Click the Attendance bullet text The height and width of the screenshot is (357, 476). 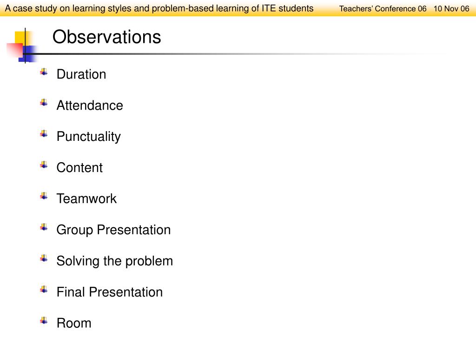point(90,106)
